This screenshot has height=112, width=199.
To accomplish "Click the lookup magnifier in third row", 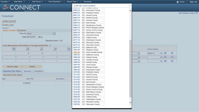I will pyautogui.click(x=161, y=61).
